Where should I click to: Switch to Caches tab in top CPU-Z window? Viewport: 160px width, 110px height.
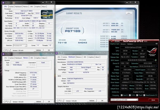[11, 6]
